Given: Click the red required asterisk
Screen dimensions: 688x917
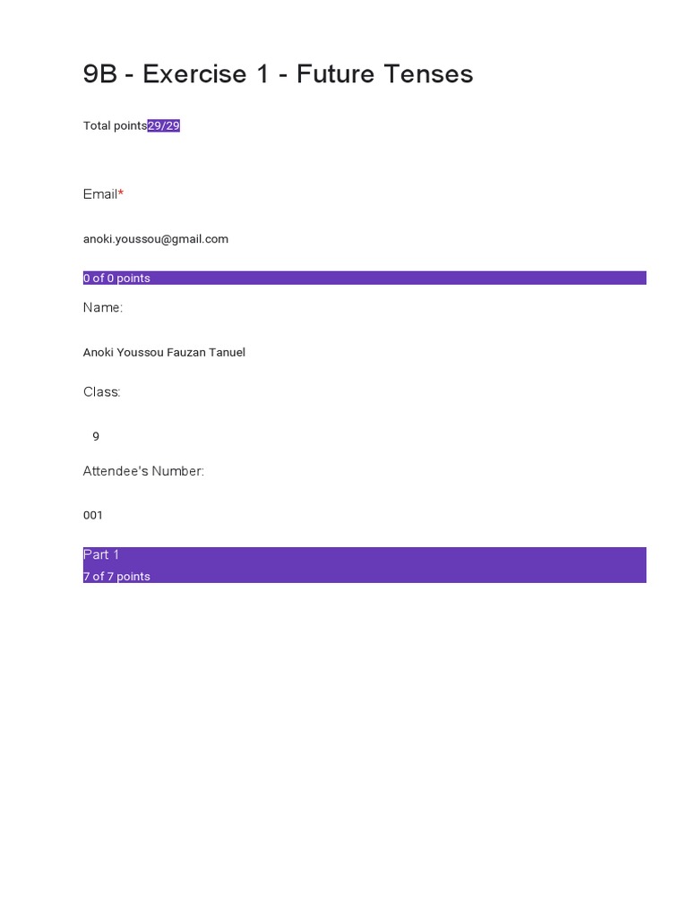Looking at the screenshot, I should point(121,193).
